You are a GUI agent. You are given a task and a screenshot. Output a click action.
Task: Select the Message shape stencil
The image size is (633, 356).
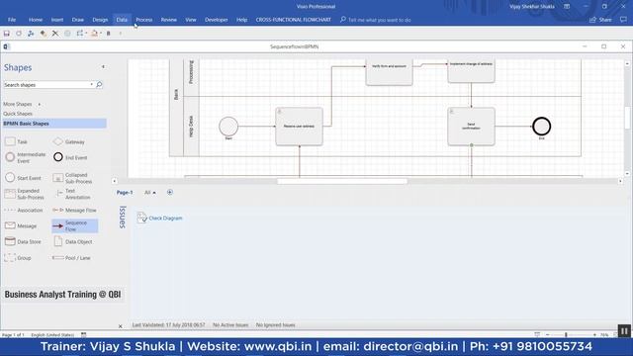pos(21,225)
